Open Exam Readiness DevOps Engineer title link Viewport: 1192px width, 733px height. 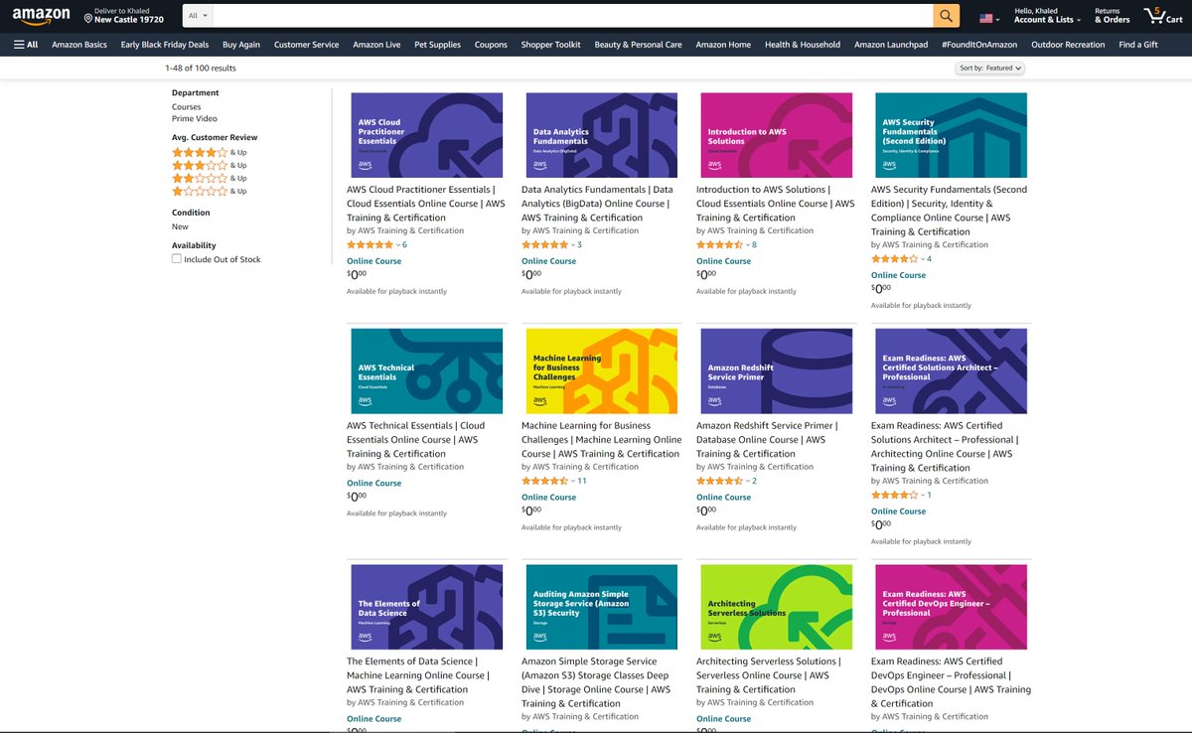pos(951,682)
